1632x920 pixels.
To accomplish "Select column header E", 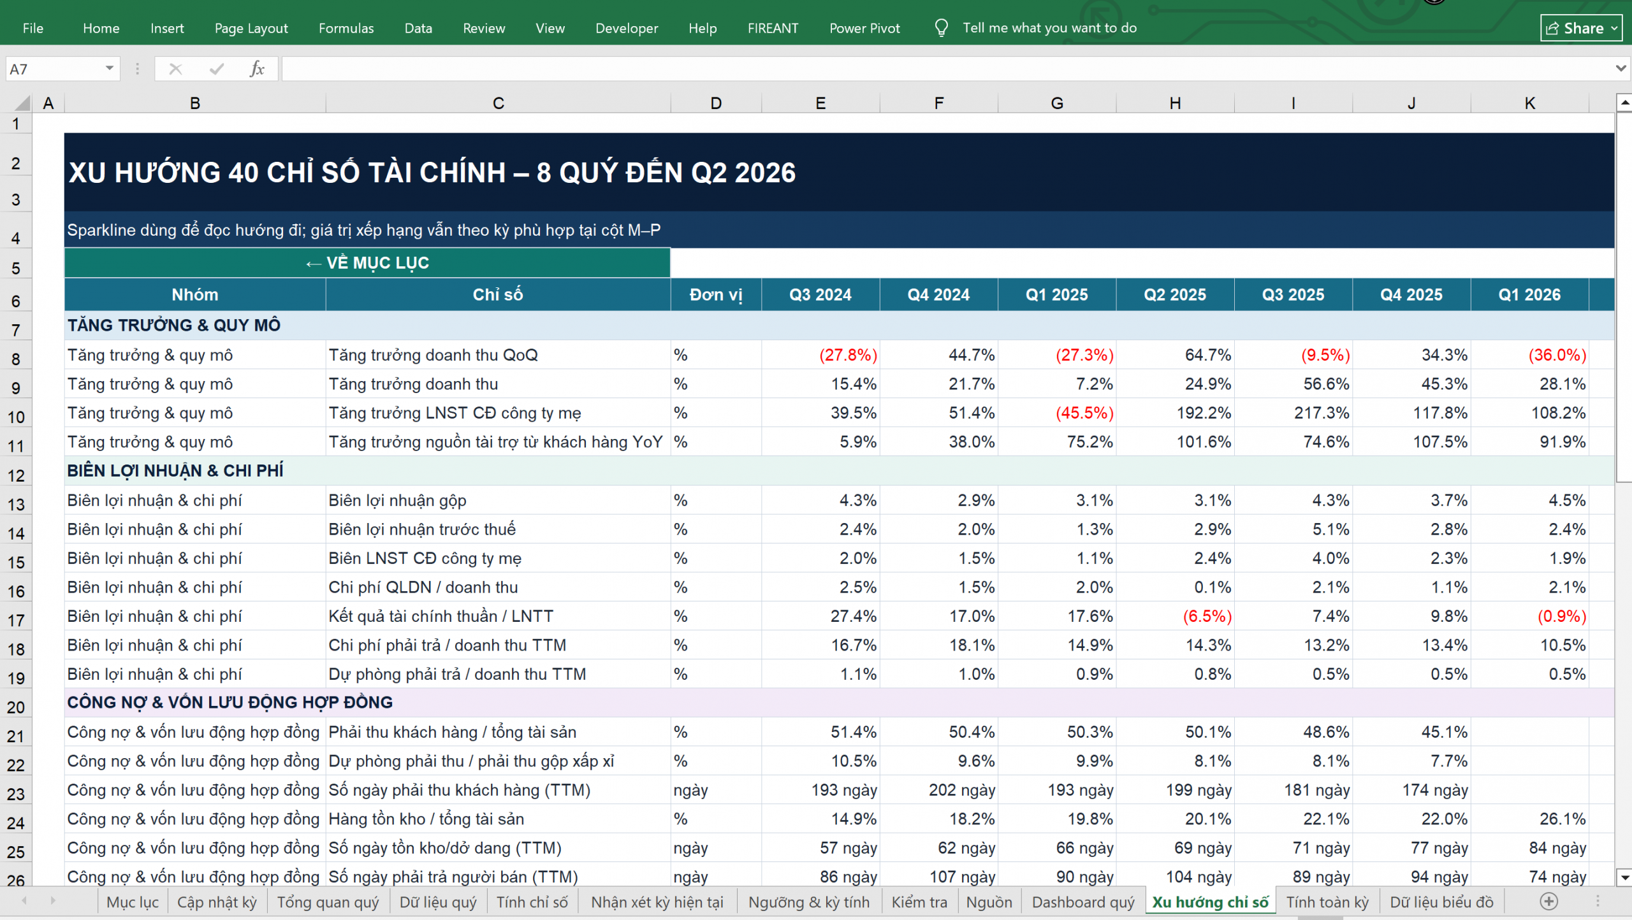I will tap(820, 103).
